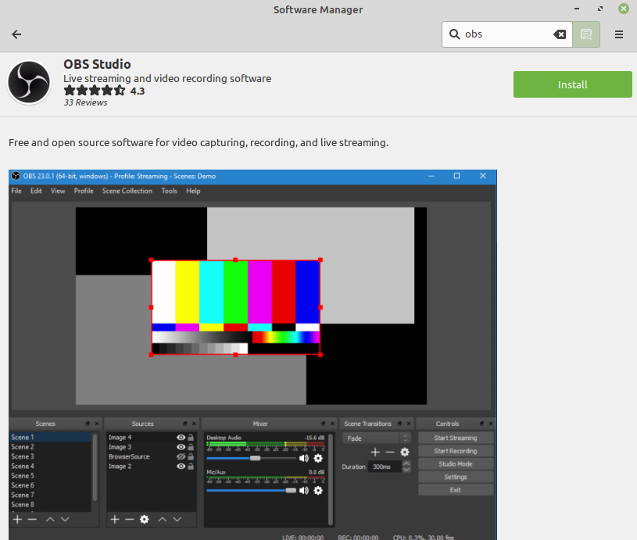Show the hidden BrowserSource source
Screen dimensions: 637x540
click(179, 456)
